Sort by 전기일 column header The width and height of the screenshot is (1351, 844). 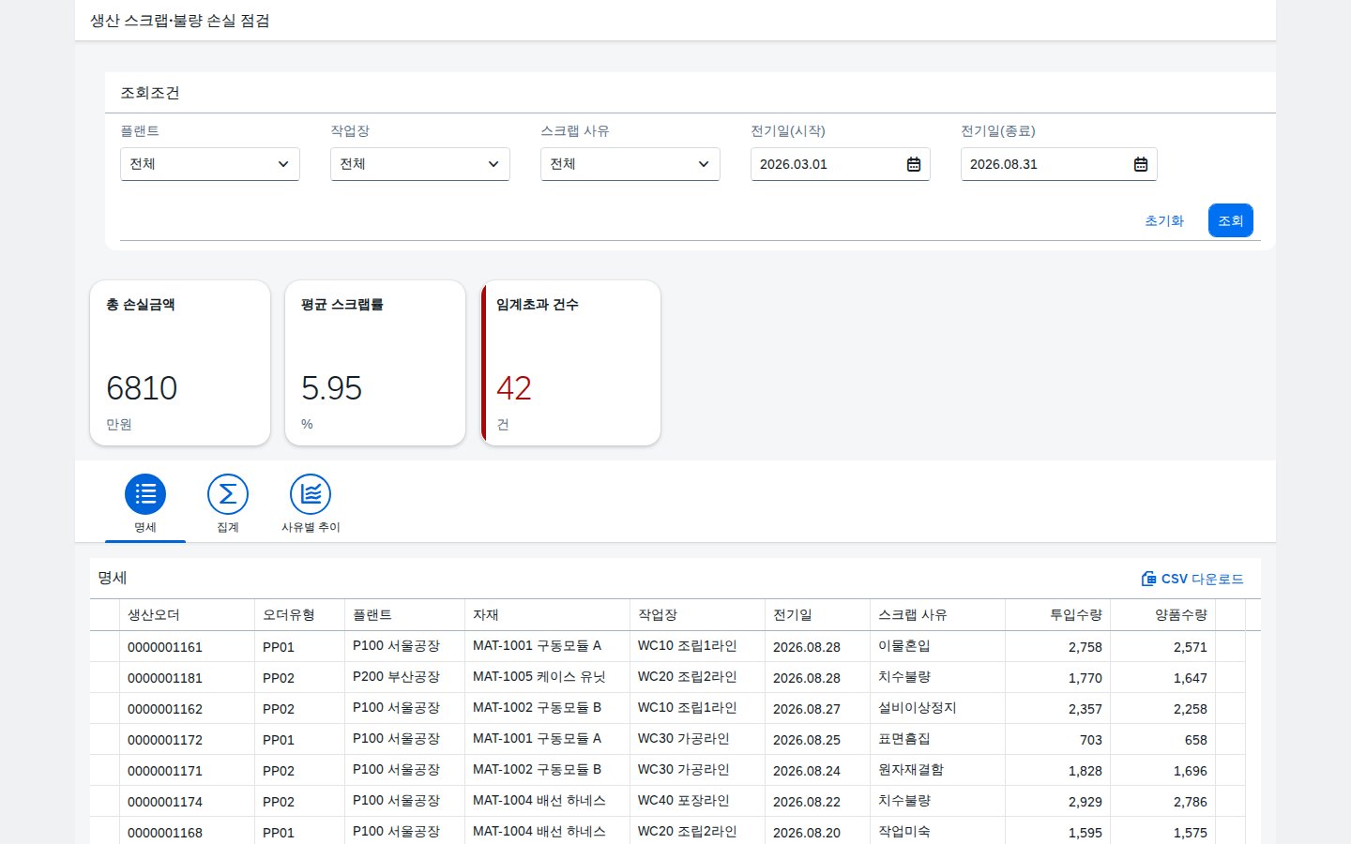click(818, 615)
